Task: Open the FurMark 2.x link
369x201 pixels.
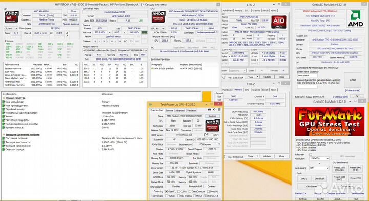Action: point(301,193)
